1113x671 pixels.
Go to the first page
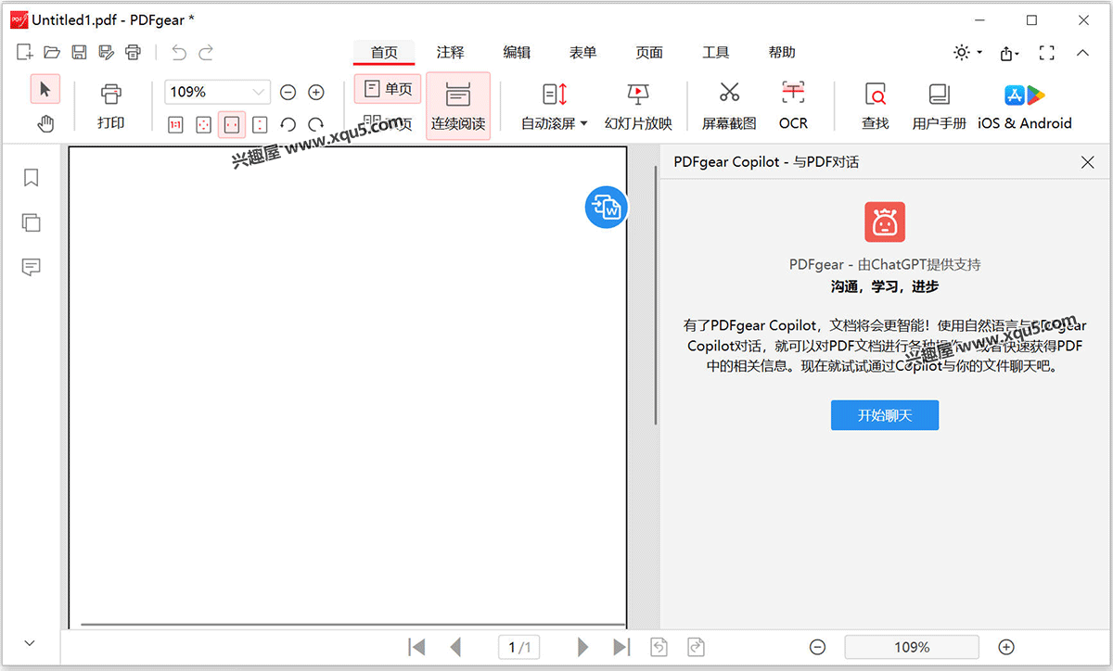tap(417, 647)
